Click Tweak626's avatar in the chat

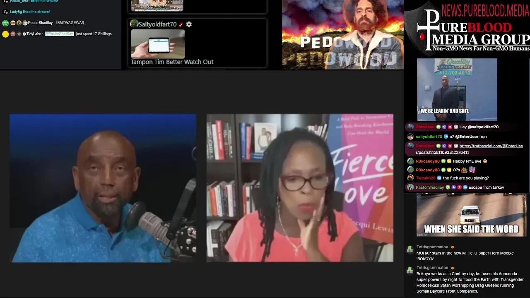coord(410,178)
